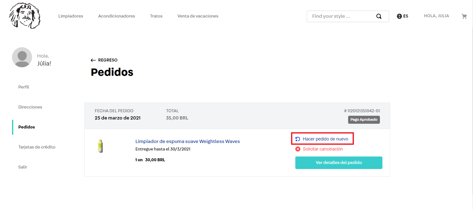The image size is (473, 209).
Task: Open Venta de vacaciones page
Action: [198, 16]
